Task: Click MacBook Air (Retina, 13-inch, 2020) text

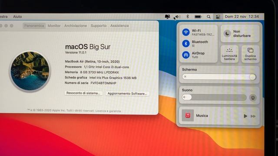Action: [92, 62]
